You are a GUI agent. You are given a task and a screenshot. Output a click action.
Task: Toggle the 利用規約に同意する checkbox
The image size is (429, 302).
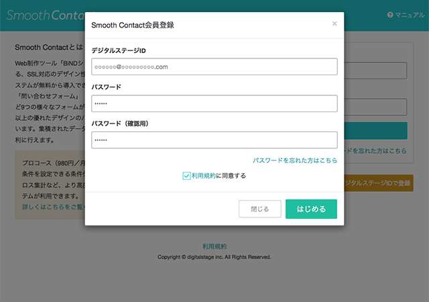[x=186, y=176]
